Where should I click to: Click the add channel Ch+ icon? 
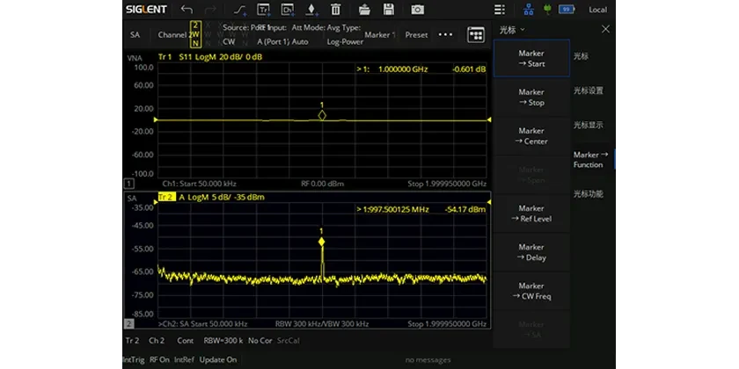[x=288, y=10]
